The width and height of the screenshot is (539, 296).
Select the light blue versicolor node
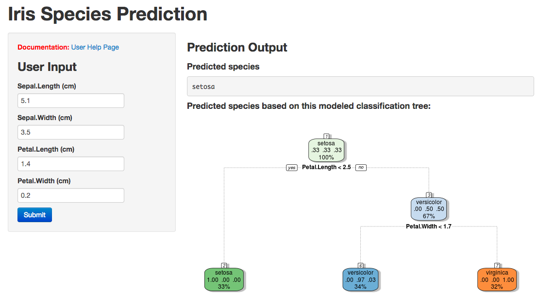pos(429,209)
